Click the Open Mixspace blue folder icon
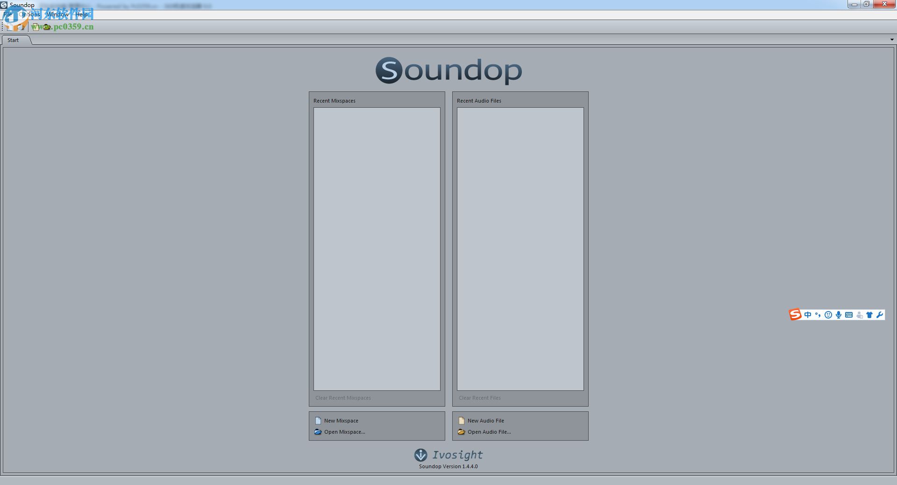Screen dimensions: 897x485 coord(318,432)
